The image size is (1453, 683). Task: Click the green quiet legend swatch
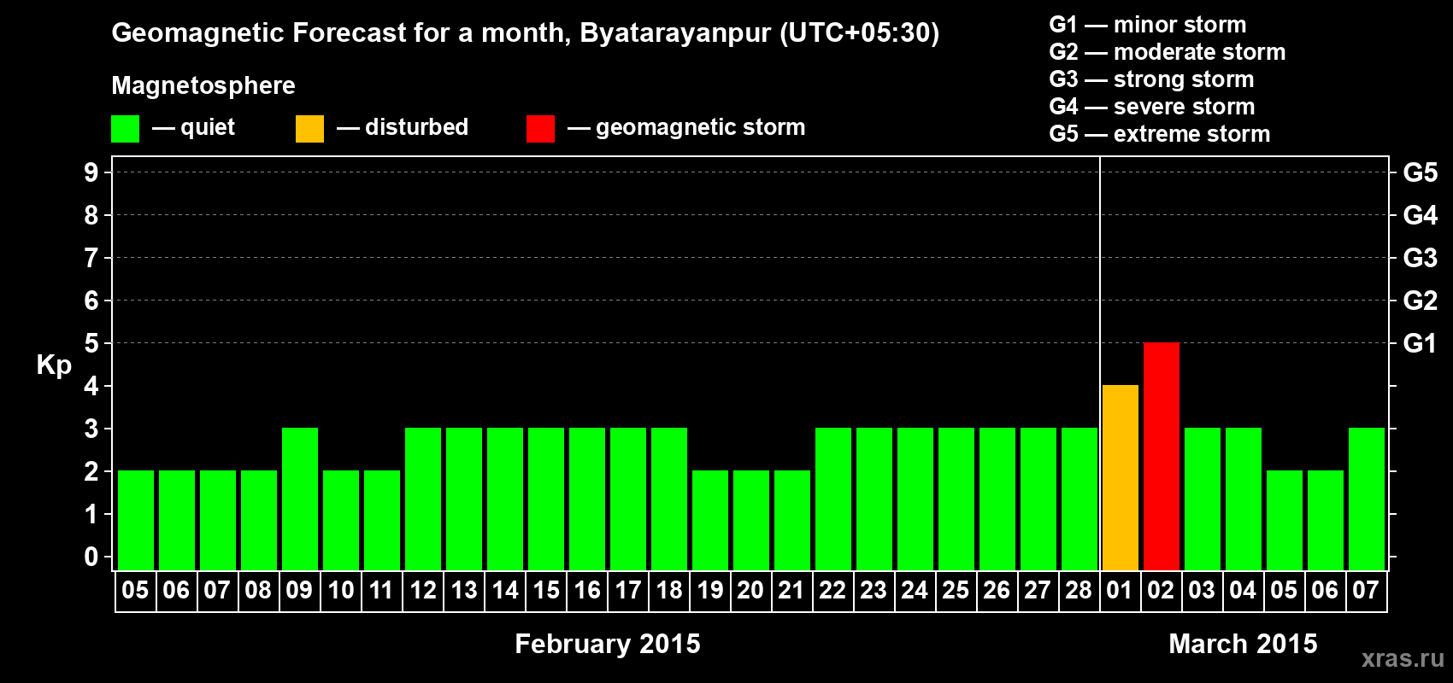125,129
